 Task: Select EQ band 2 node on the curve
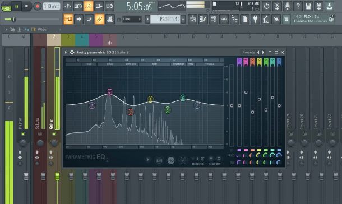pyautogui.click(x=110, y=92)
